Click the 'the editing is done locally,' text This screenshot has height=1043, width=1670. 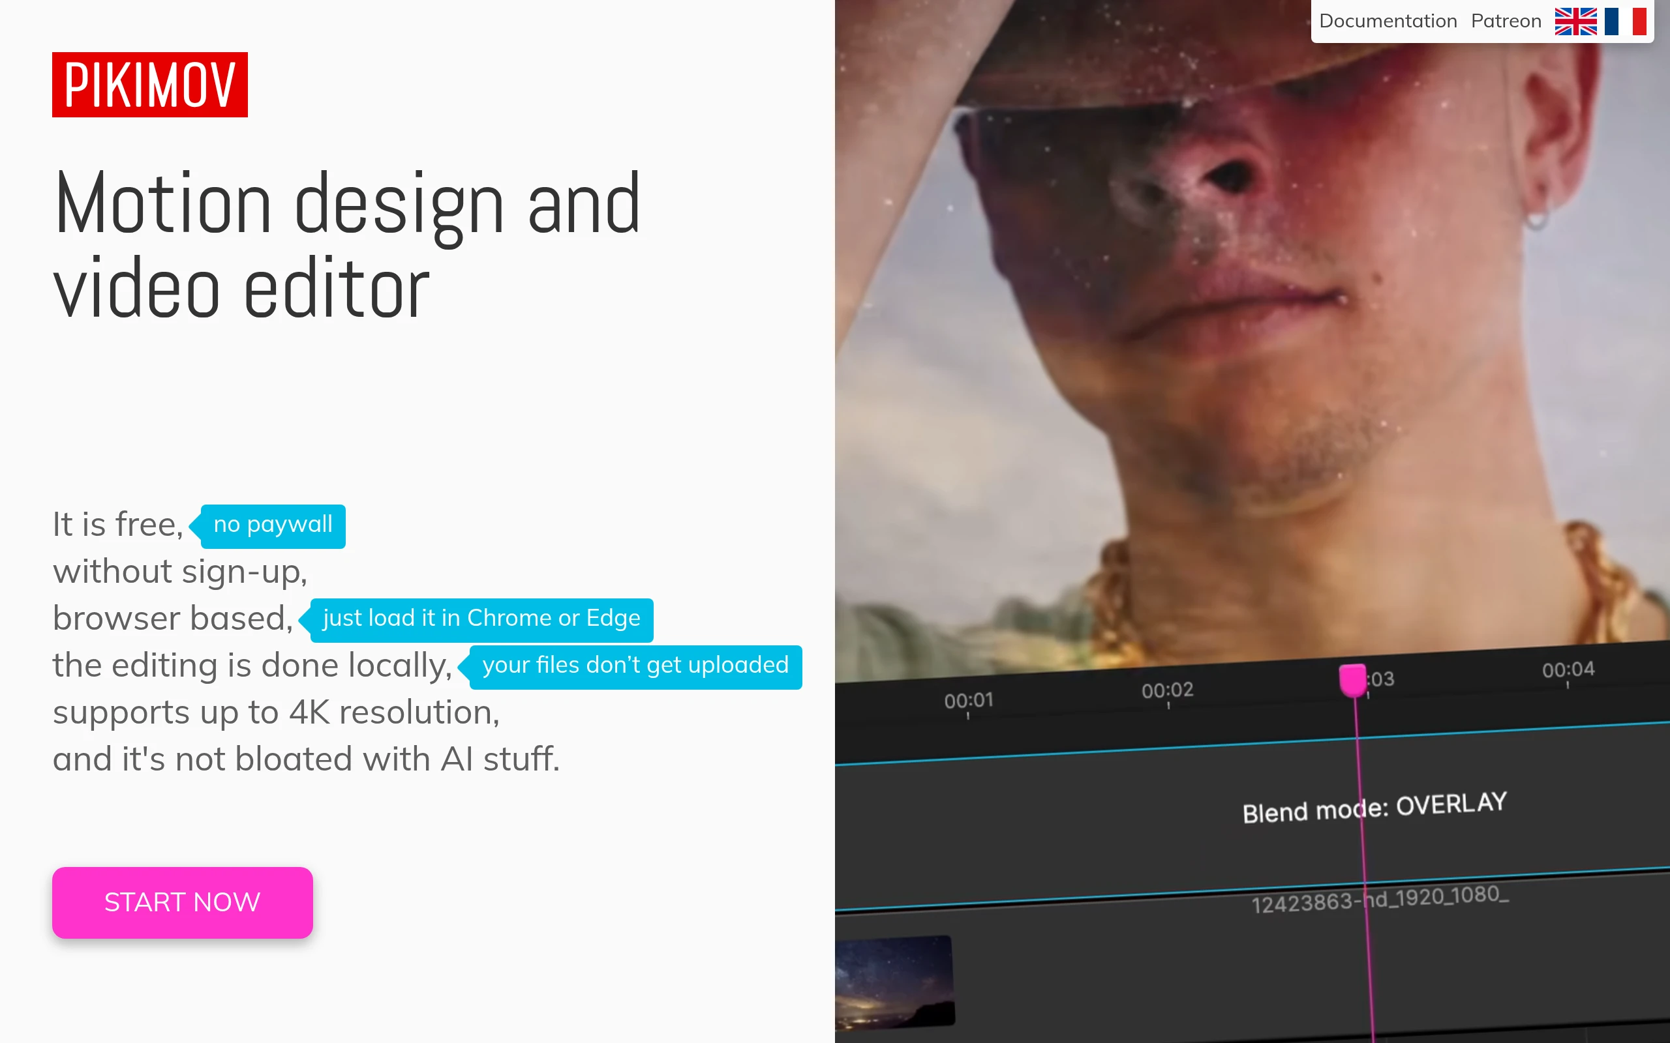pyautogui.click(x=252, y=666)
